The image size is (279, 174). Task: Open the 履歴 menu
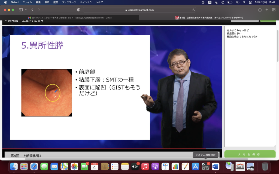click(x=56, y=2)
